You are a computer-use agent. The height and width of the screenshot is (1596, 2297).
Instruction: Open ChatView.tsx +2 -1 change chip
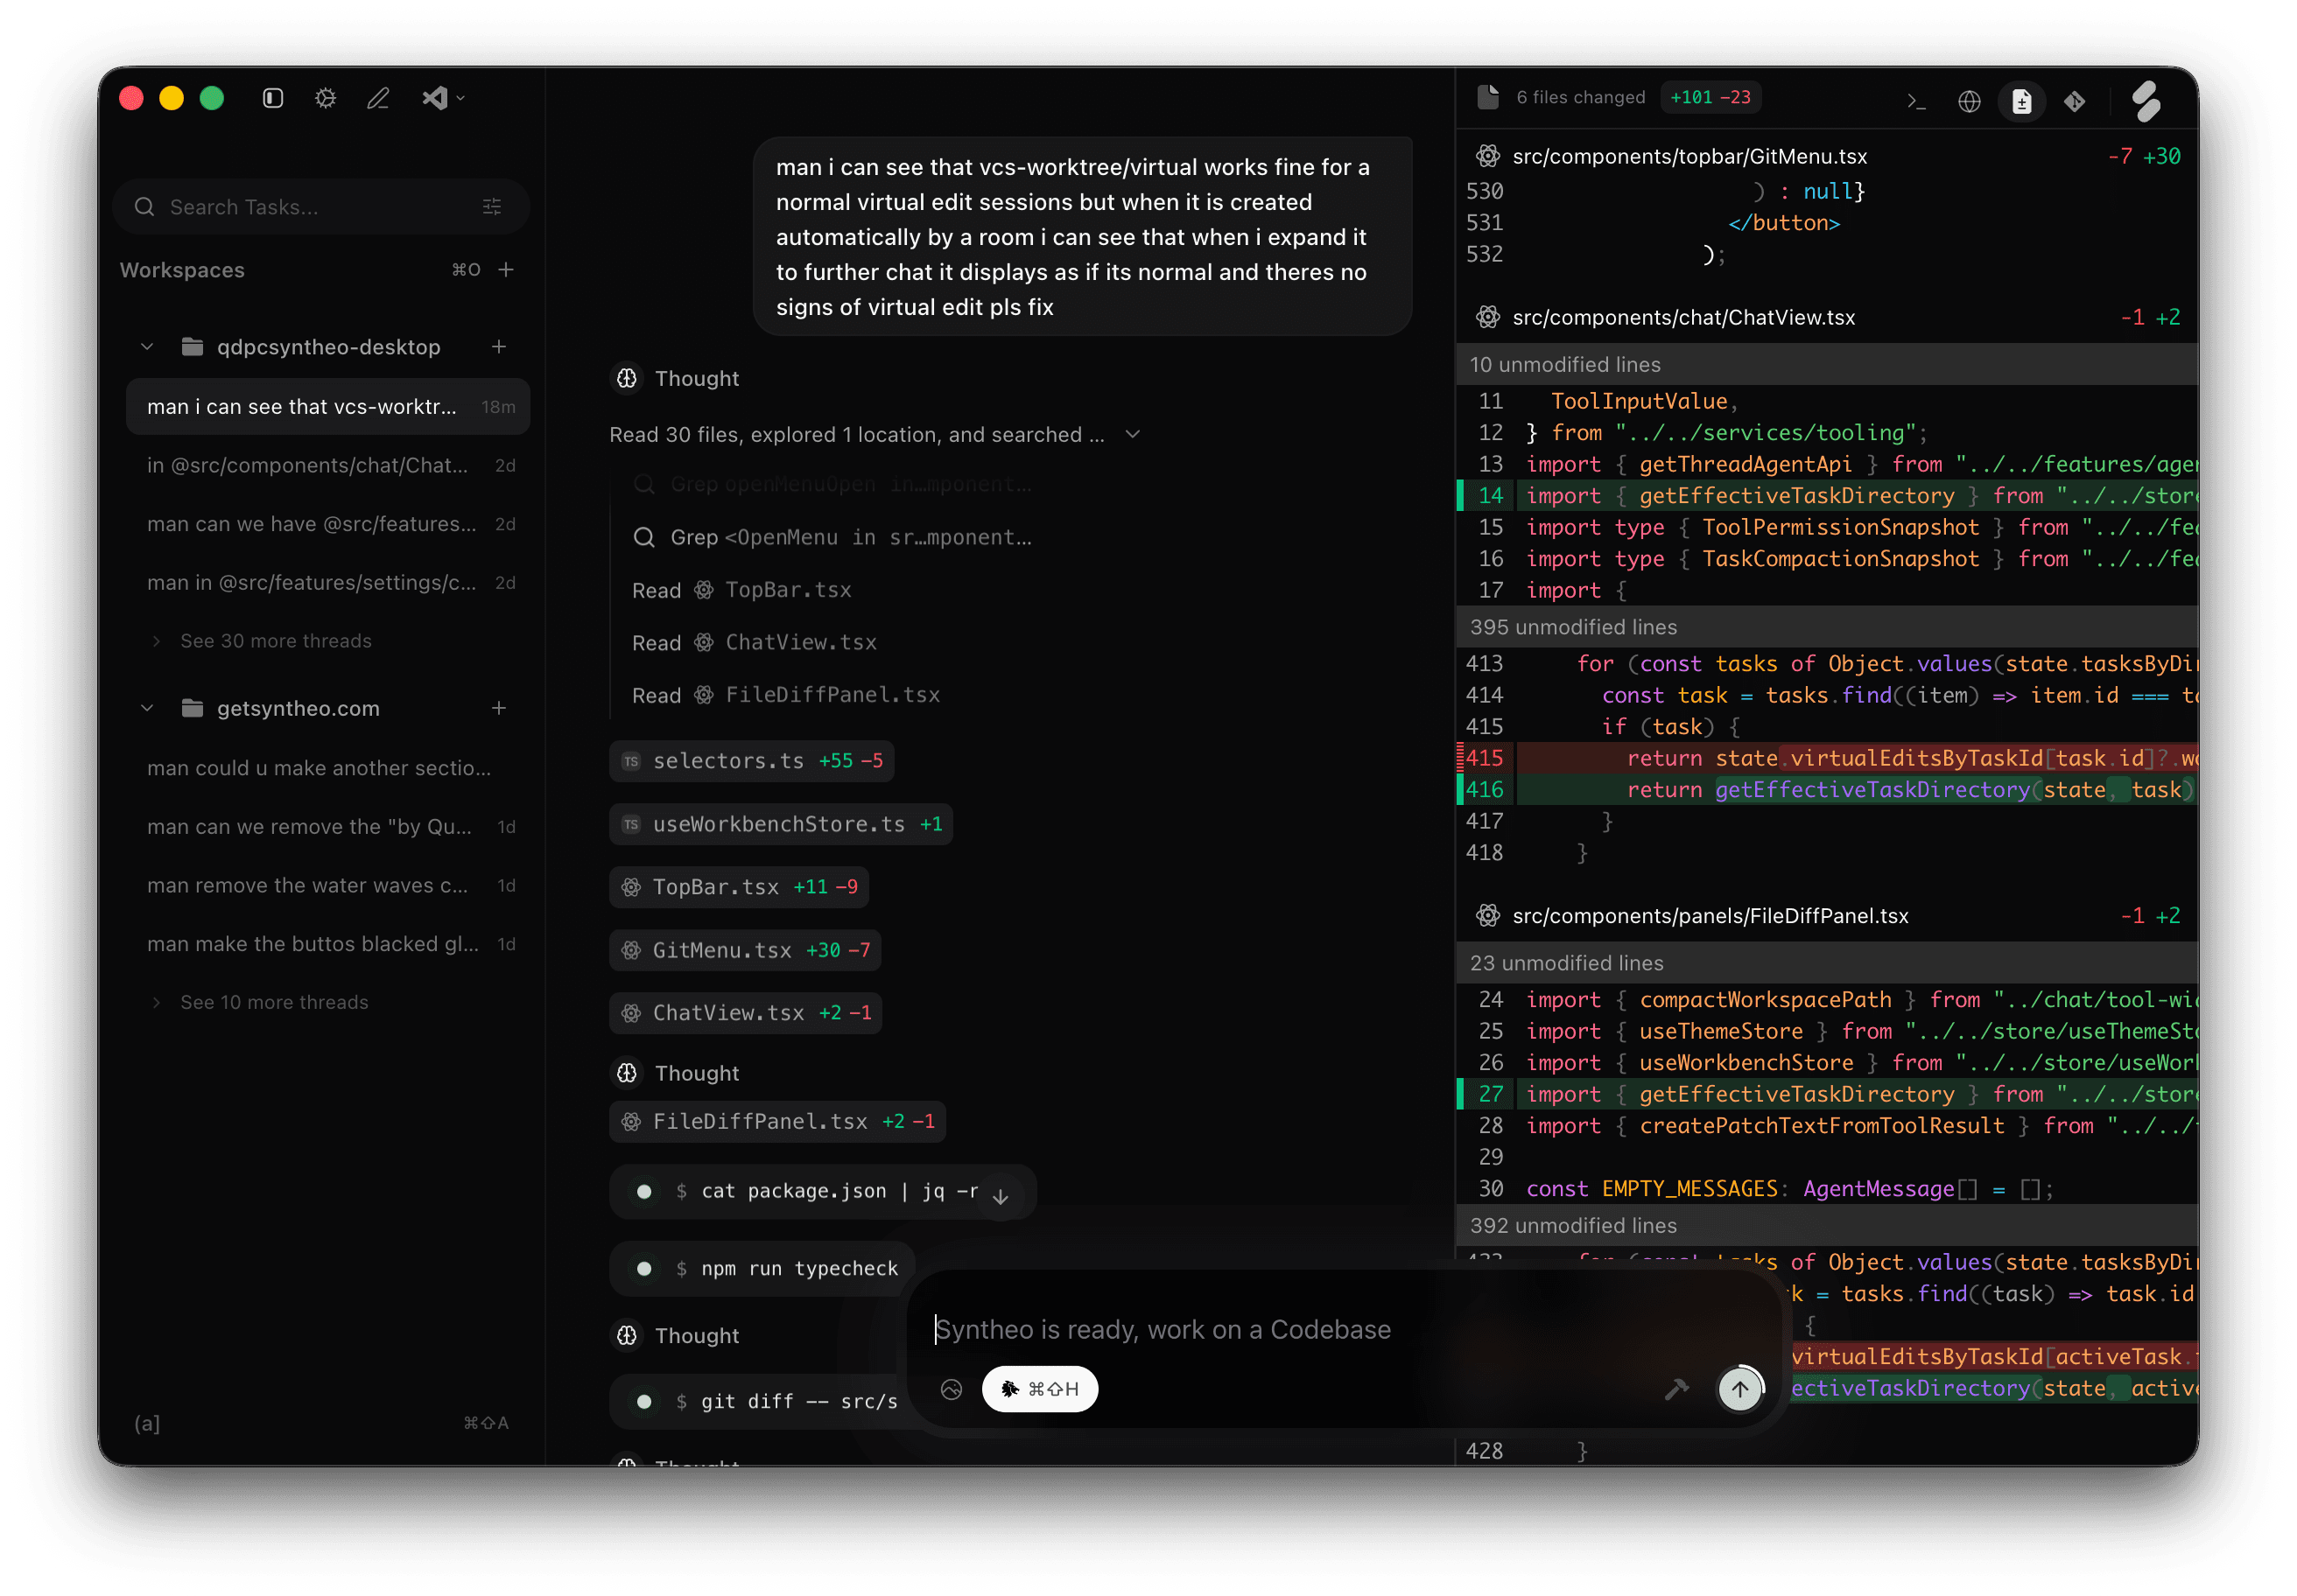(745, 1013)
